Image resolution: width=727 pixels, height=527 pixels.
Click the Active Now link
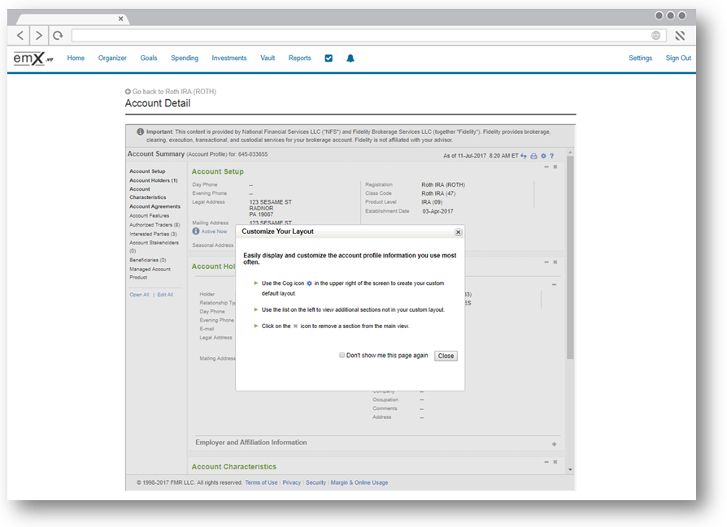(214, 231)
